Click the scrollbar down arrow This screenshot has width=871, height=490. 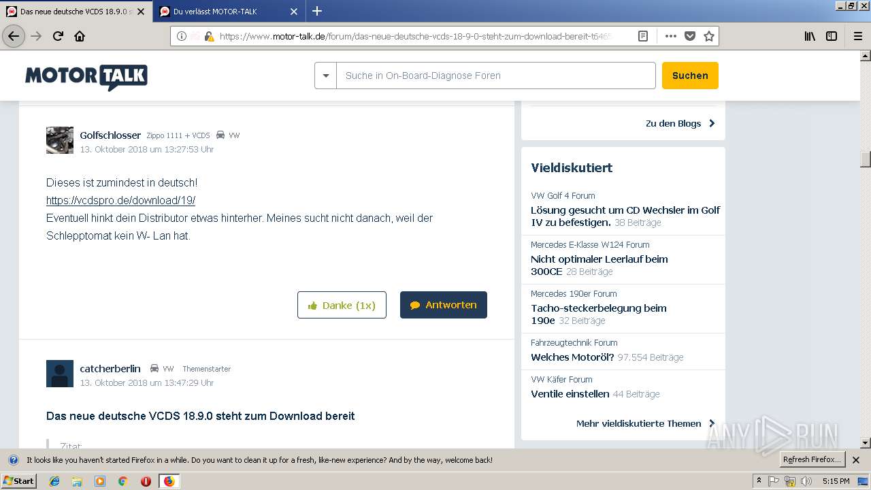point(866,443)
